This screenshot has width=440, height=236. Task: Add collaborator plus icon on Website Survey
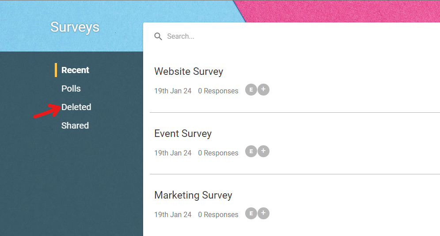tap(263, 89)
